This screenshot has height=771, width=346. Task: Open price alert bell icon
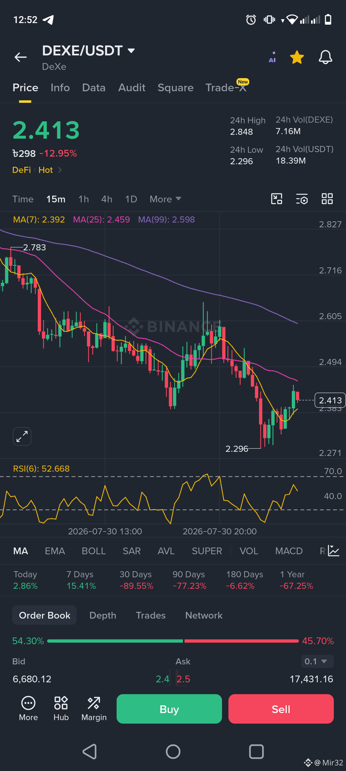click(325, 57)
